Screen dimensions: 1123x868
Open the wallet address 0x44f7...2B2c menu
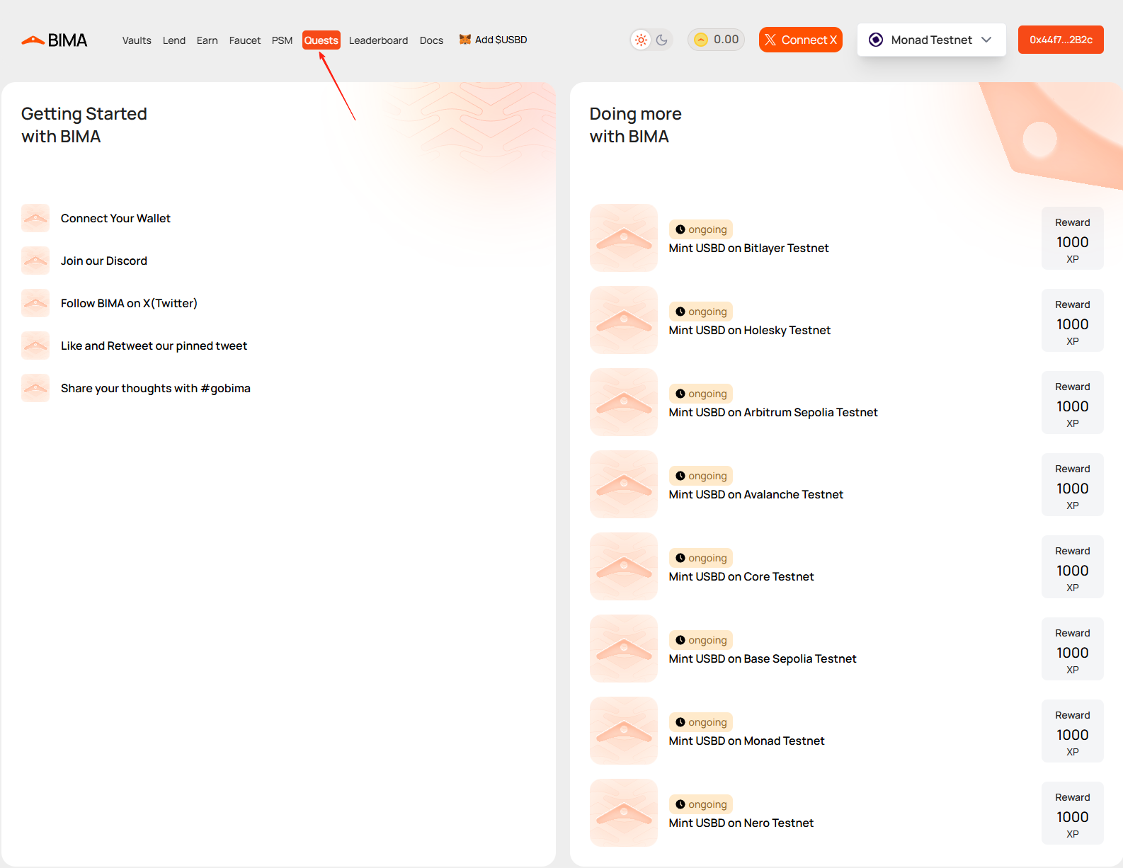[x=1060, y=40]
